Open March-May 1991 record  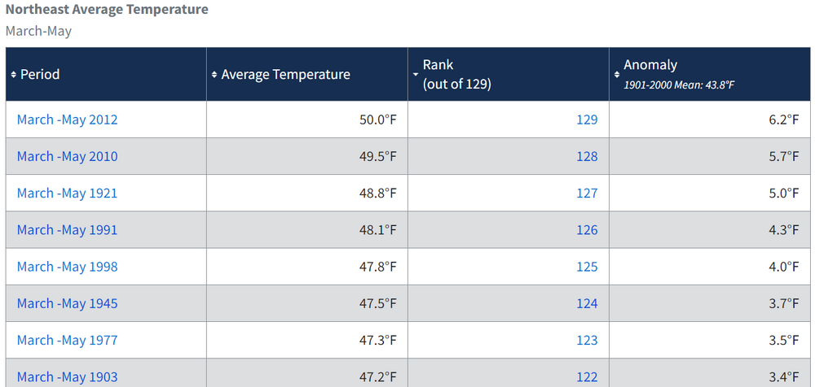[x=67, y=230]
